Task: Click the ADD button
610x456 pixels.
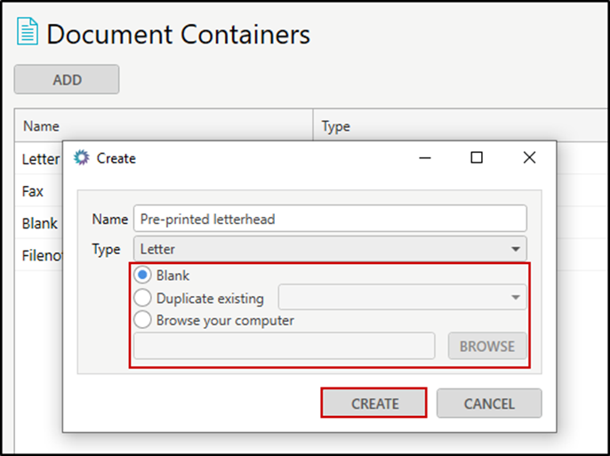Action: [x=67, y=80]
